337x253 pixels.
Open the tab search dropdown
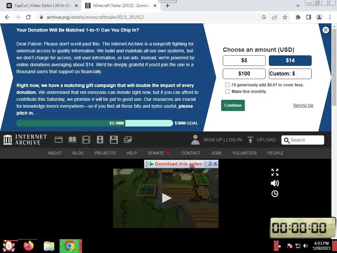298,6
